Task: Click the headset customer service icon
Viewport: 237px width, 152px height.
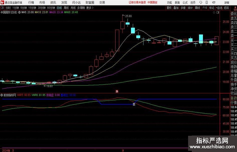Action: point(201,2)
